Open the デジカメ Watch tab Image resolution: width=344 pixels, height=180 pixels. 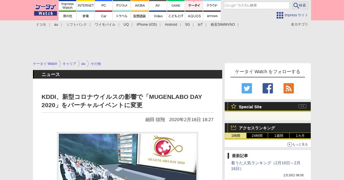coord(122,5)
